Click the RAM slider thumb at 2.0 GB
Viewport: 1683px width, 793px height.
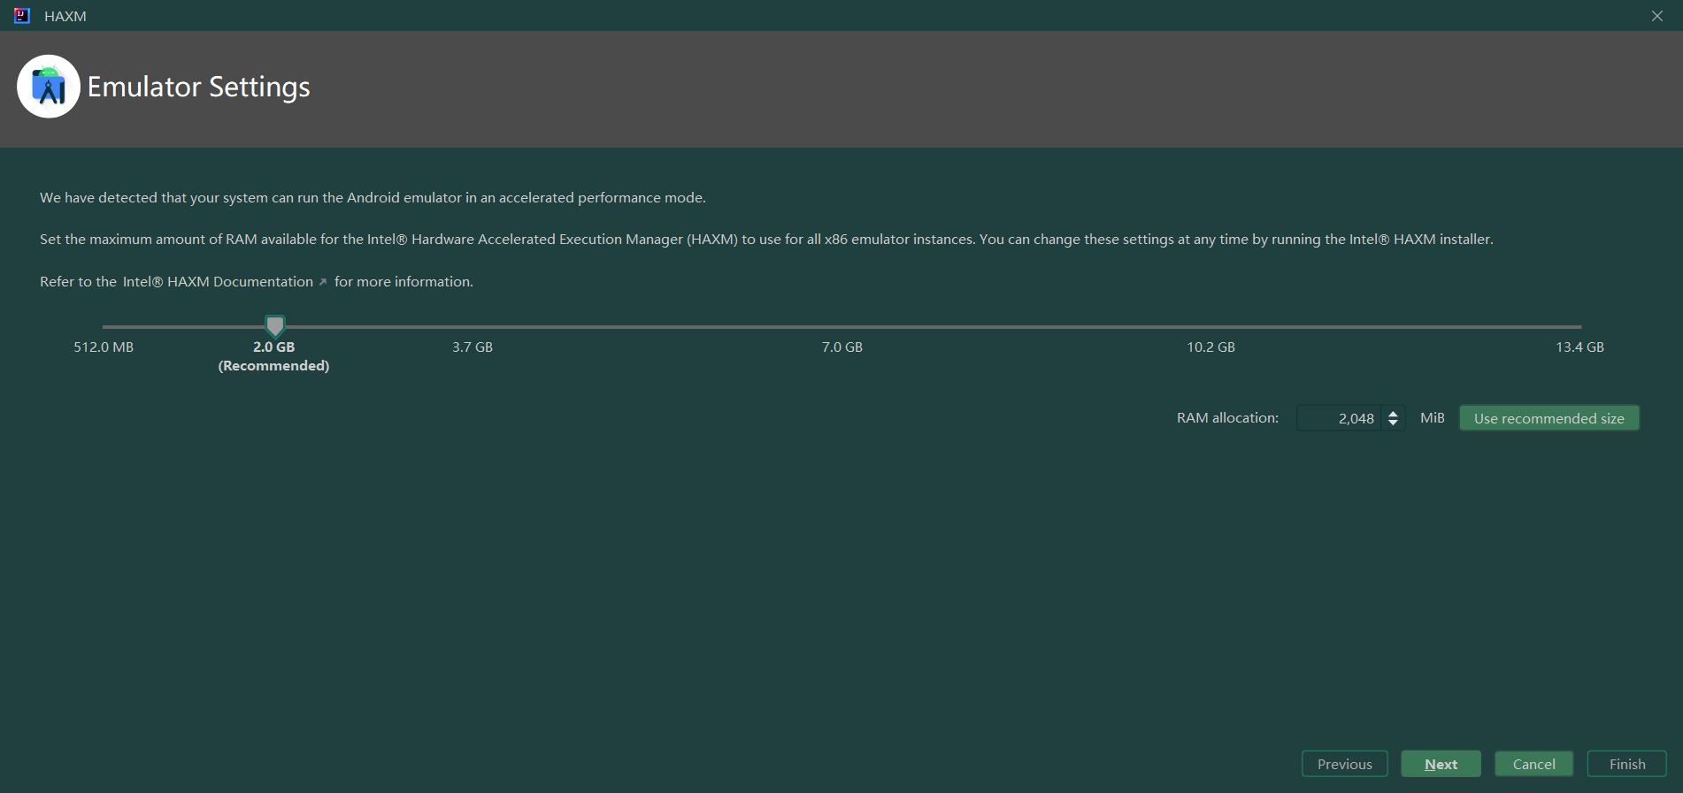(x=275, y=326)
